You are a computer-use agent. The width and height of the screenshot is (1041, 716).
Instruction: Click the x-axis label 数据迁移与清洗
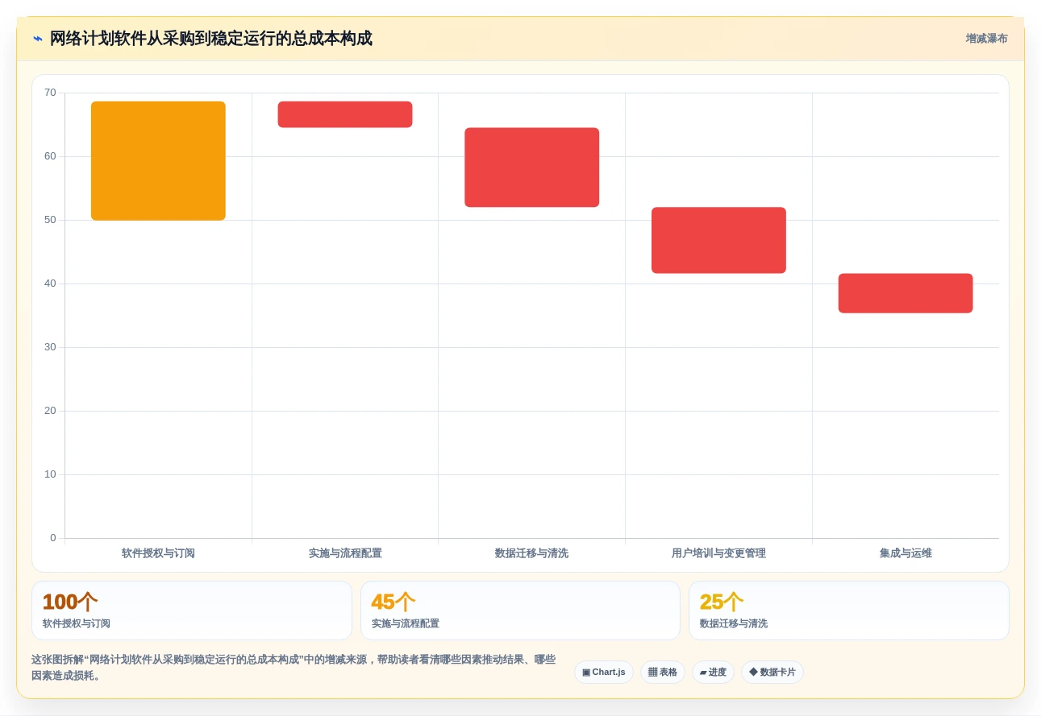(531, 553)
